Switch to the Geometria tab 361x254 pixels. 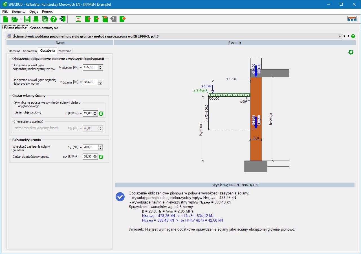(x=30, y=51)
